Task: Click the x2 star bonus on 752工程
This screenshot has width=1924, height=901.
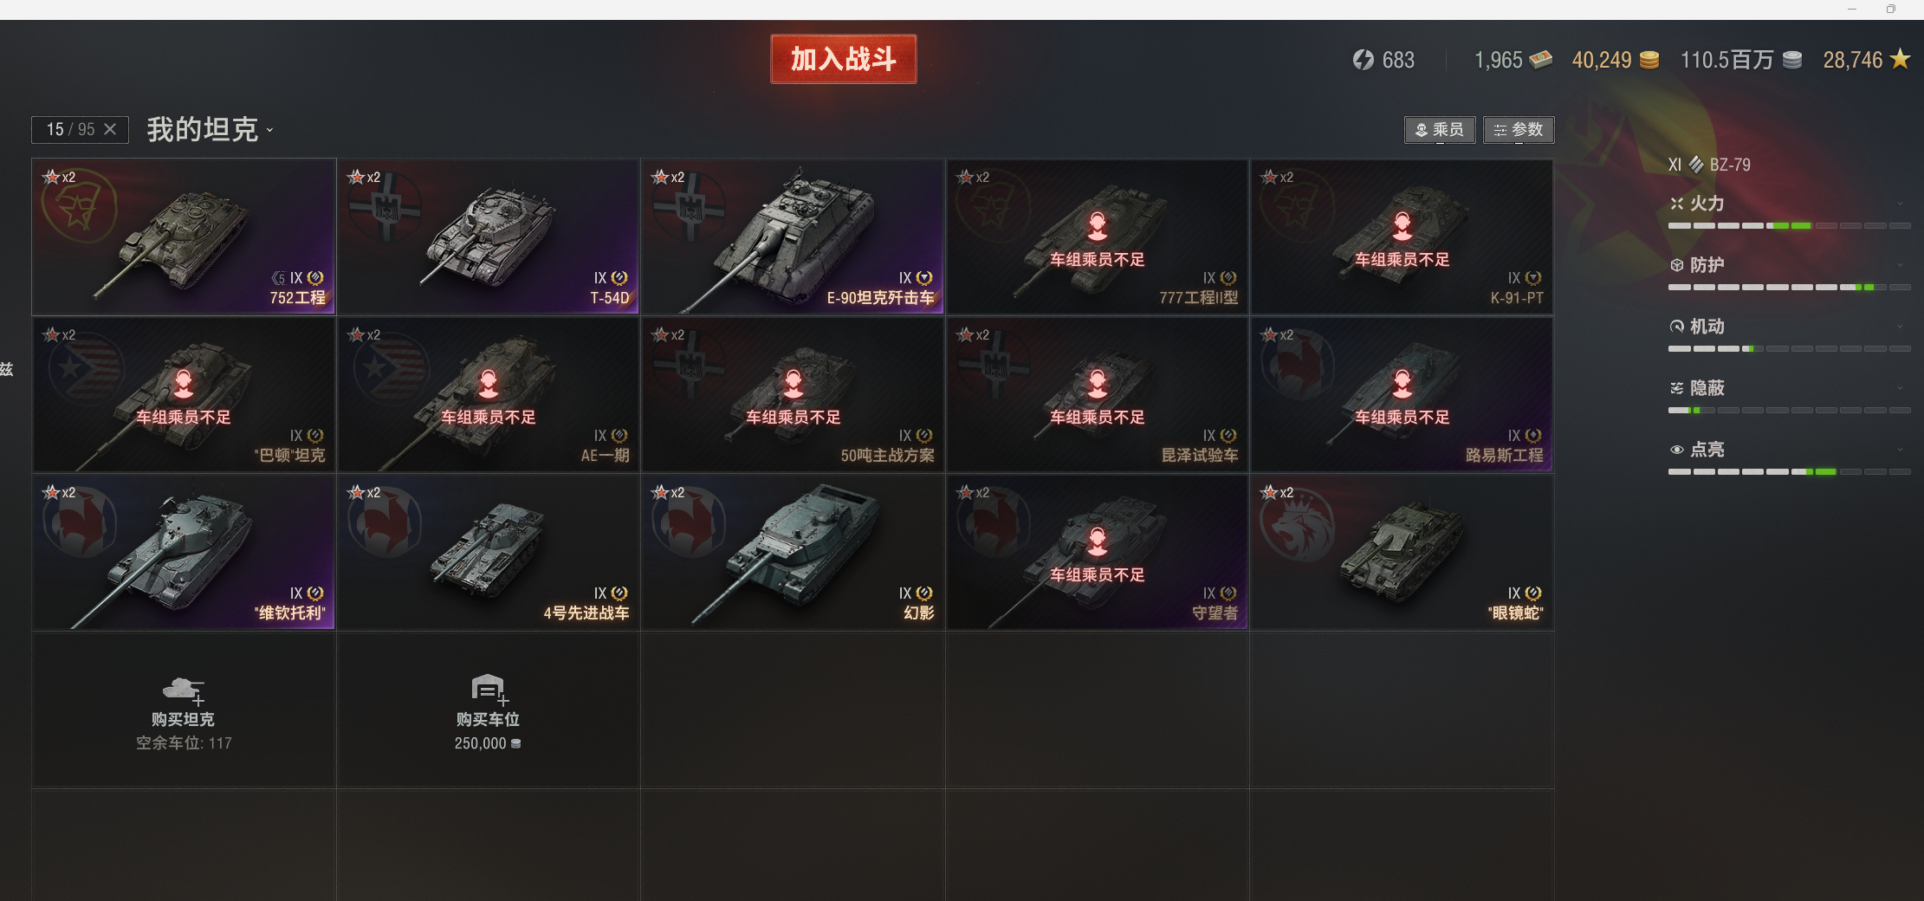Action: 59,177
